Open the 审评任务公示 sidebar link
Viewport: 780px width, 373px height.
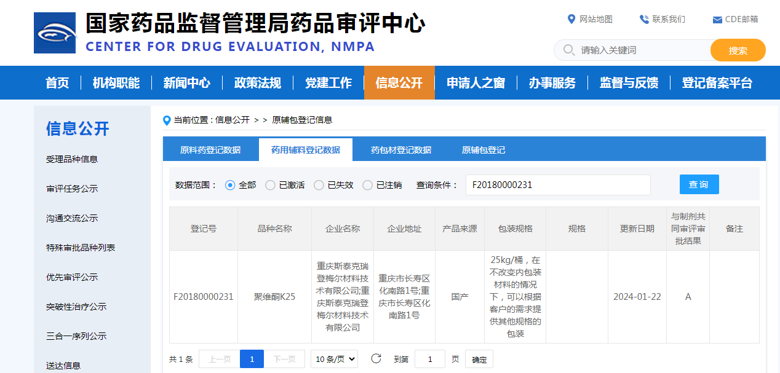click(72, 189)
